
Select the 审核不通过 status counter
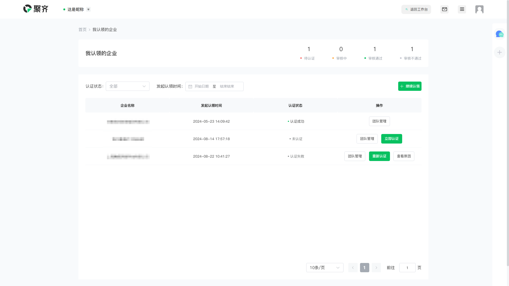[411, 53]
